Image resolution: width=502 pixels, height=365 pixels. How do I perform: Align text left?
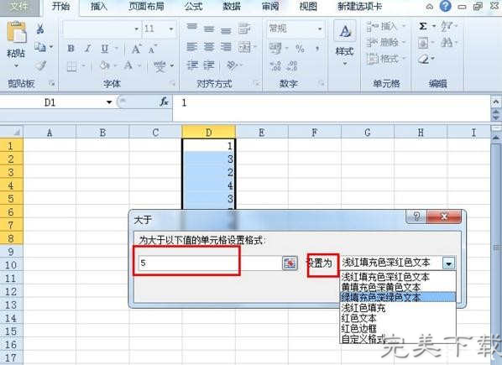point(191,47)
